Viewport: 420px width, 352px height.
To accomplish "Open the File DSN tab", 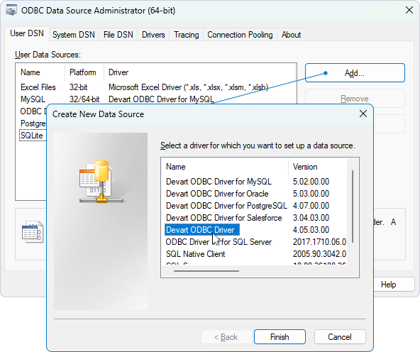I will [118, 35].
